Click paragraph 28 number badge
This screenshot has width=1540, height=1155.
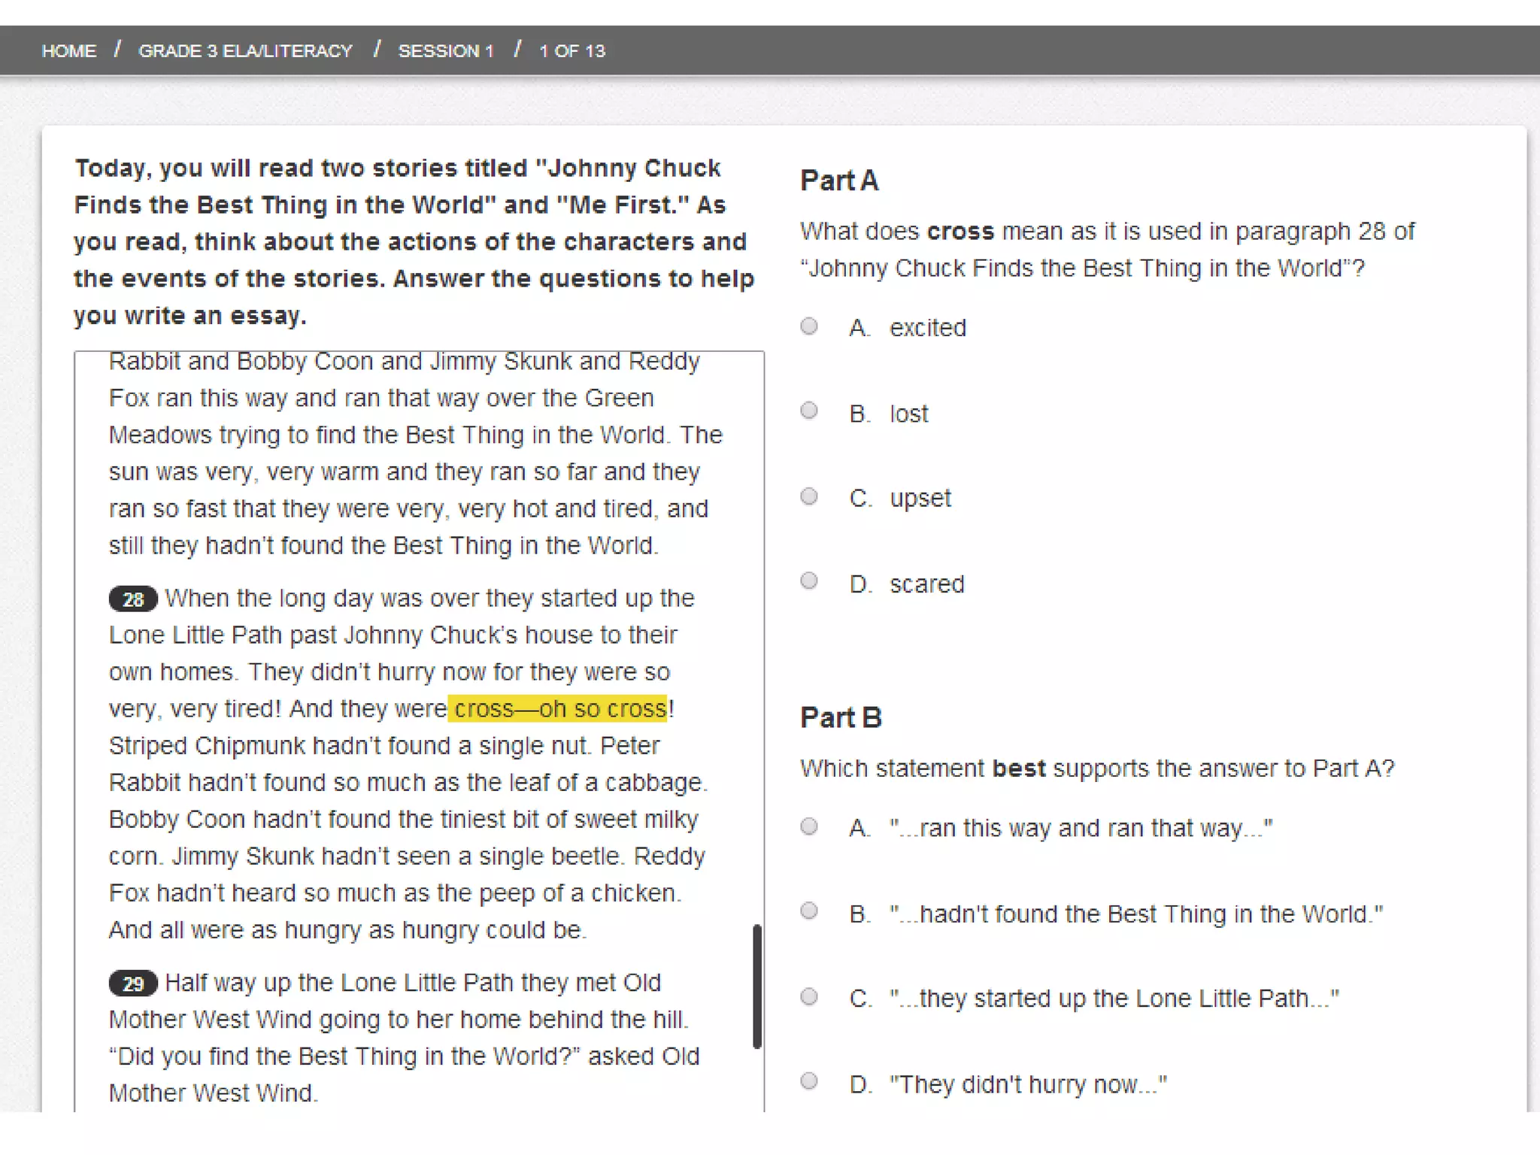coord(133,599)
